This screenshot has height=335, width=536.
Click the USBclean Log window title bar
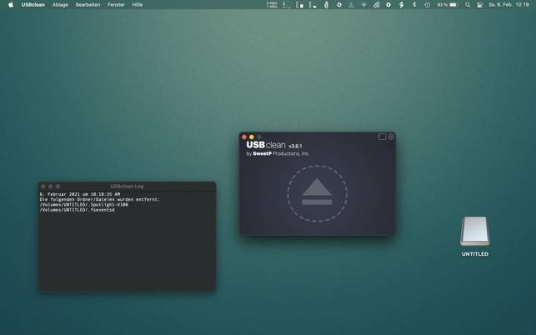tap(127, 186)
